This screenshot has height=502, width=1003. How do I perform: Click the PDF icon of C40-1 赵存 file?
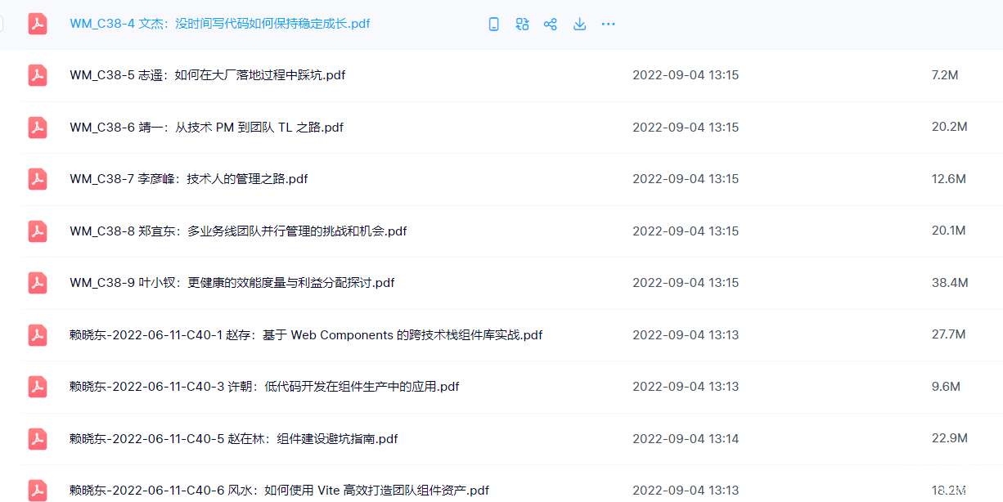pyautogui.click(x=38, y=335)
